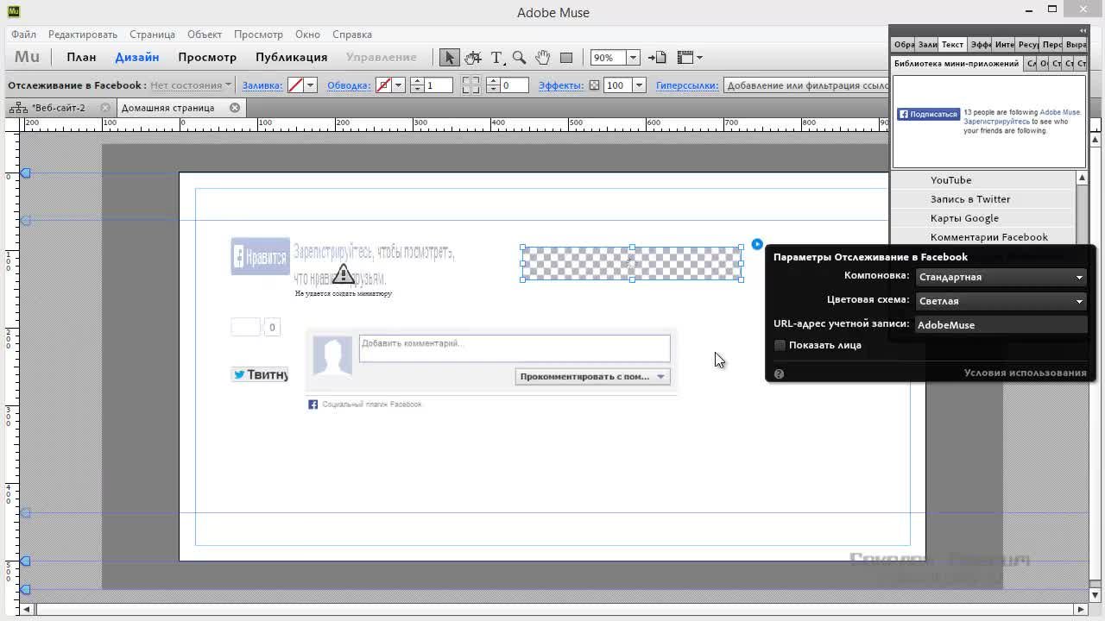This screenshot has width=1105, height=621.
Task: Close the Домашняя страница tab
Action: (234, 108)
